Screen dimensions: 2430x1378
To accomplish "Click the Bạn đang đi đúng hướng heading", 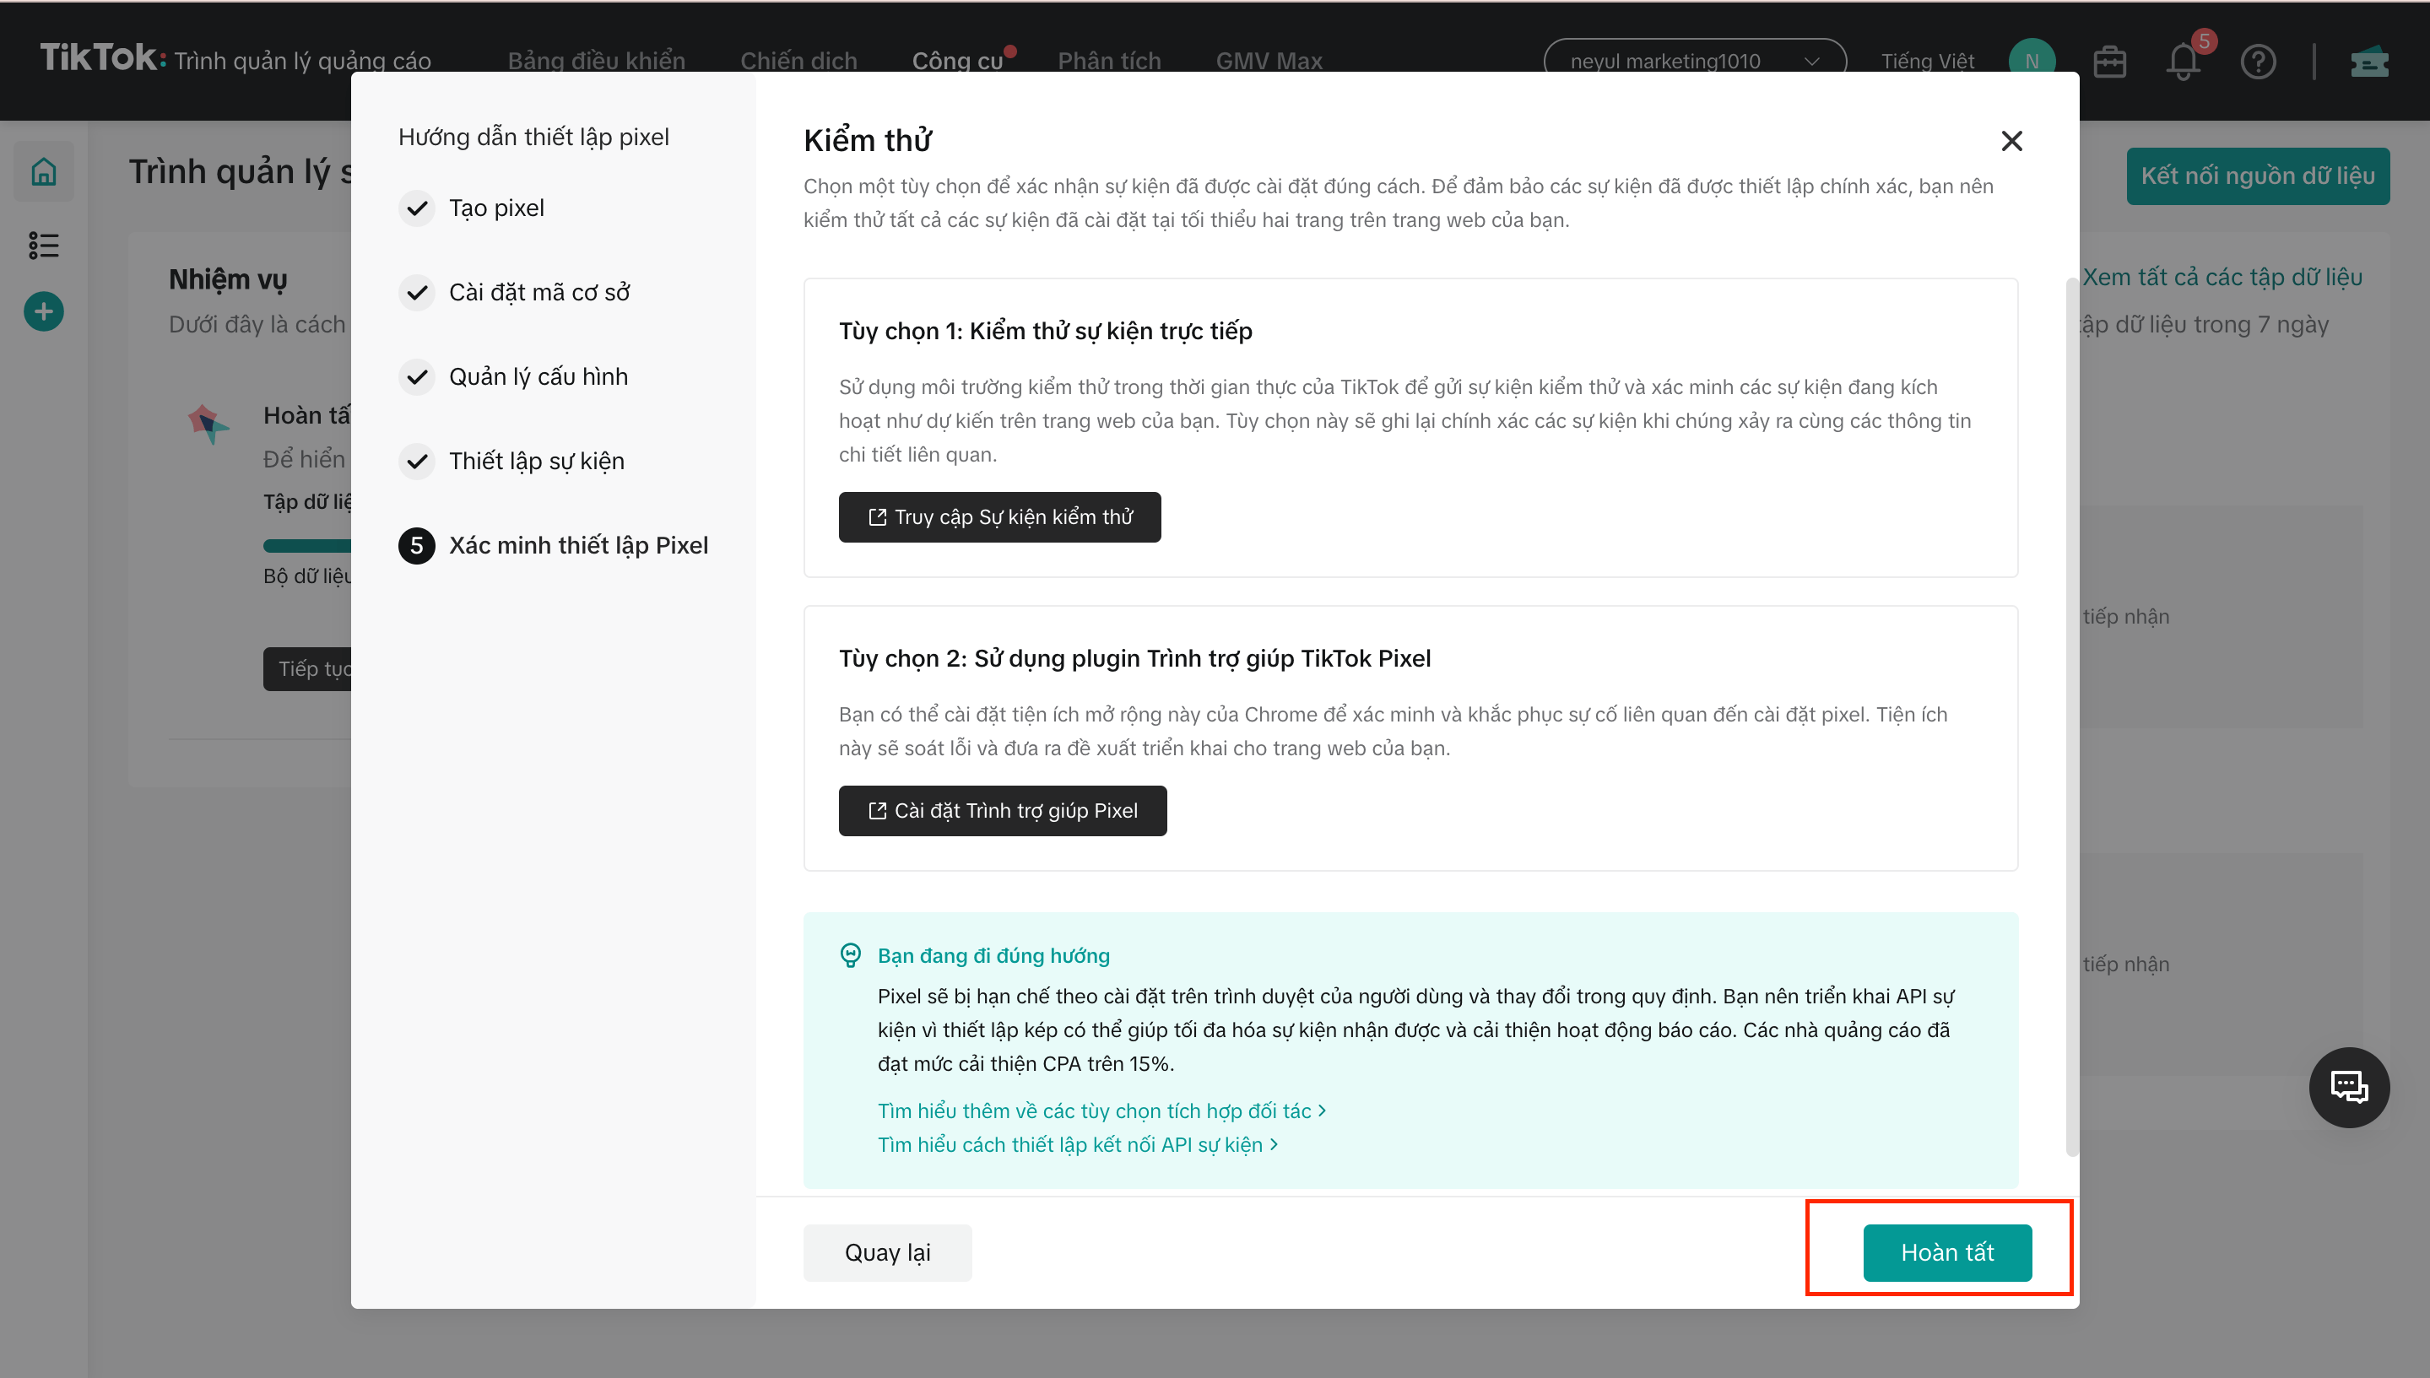I will point(993,955).
